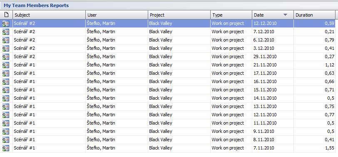Click Work on project in 13.11.2010 row
338x157 pixels.
(228, 106)
